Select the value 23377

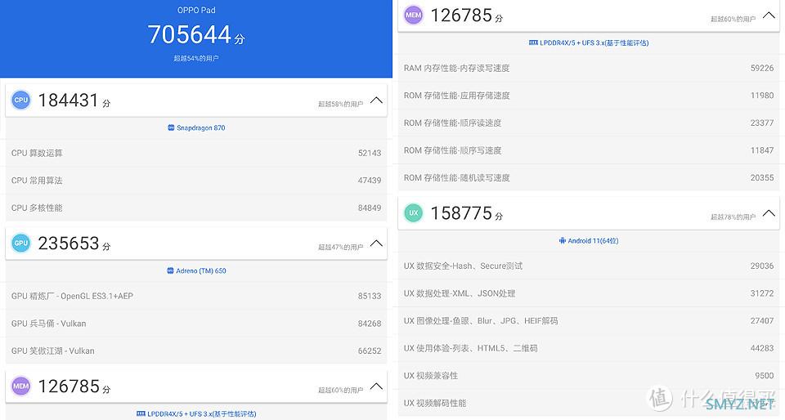pyautogui.click(x=762, y=123)
